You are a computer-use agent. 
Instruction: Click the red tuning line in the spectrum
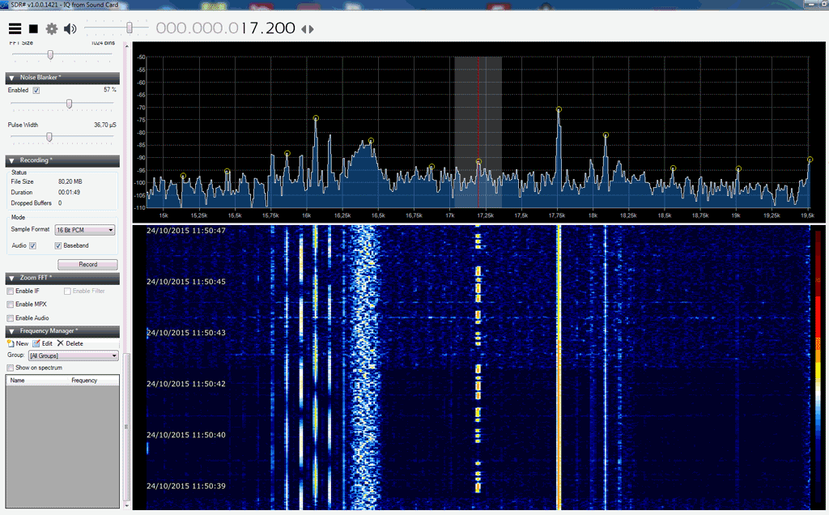pos(478,132)
